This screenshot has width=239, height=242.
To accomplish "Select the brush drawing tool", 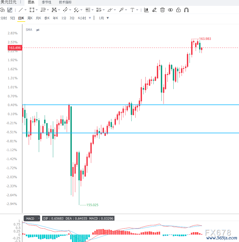I will [x=110, y=10].
